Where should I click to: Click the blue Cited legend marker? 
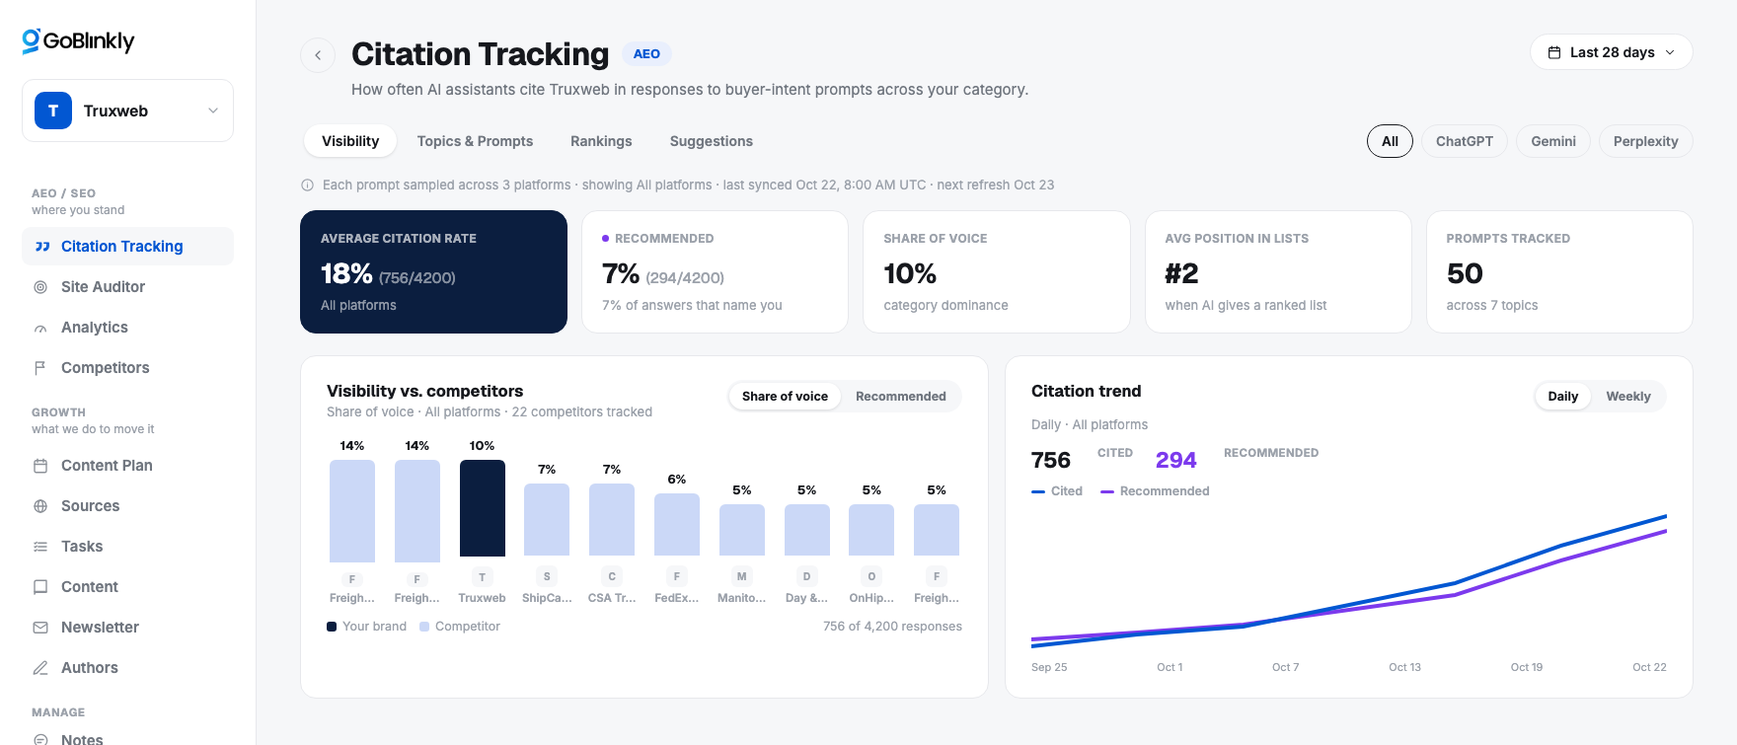[1038, 491]
